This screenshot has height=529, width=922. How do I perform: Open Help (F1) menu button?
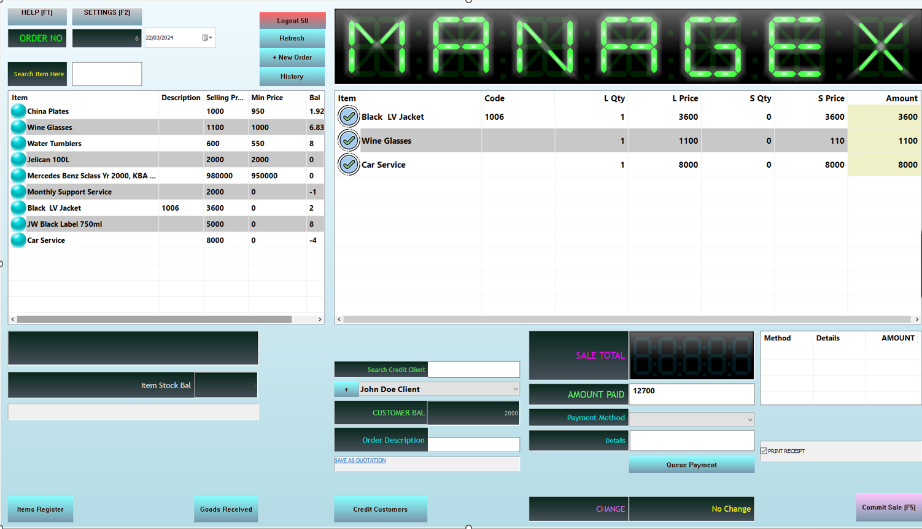click(x=37, y=14)
